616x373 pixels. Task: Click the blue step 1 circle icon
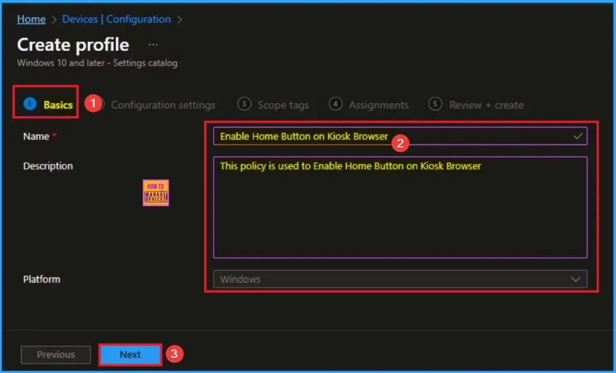30,105
